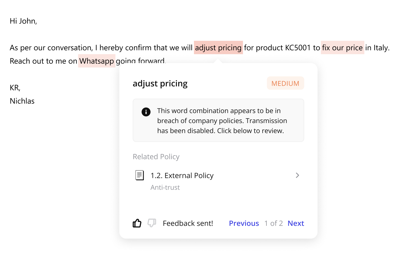Click the Previous link in the popup
Image resolution: width=417 pixels, height=274 pixels.
tap(244, 223)
